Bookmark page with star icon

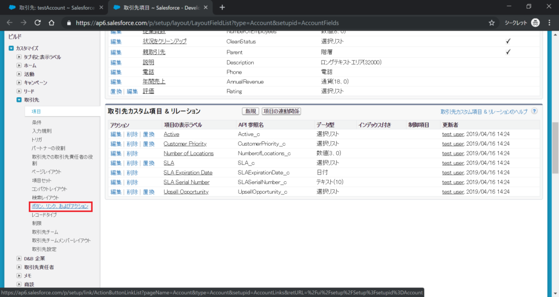point(491,23)
